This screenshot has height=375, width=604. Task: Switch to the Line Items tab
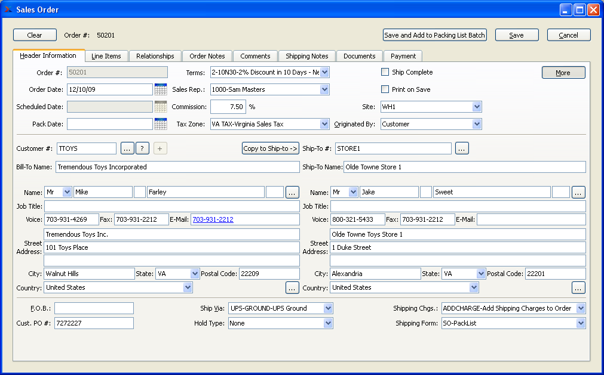(x=106, y=56)
